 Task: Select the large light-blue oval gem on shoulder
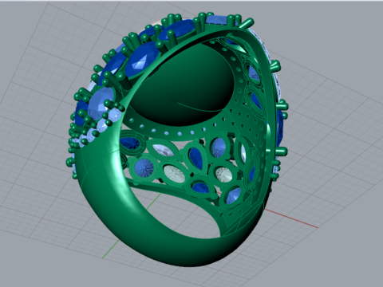click(x=101, y=104)
